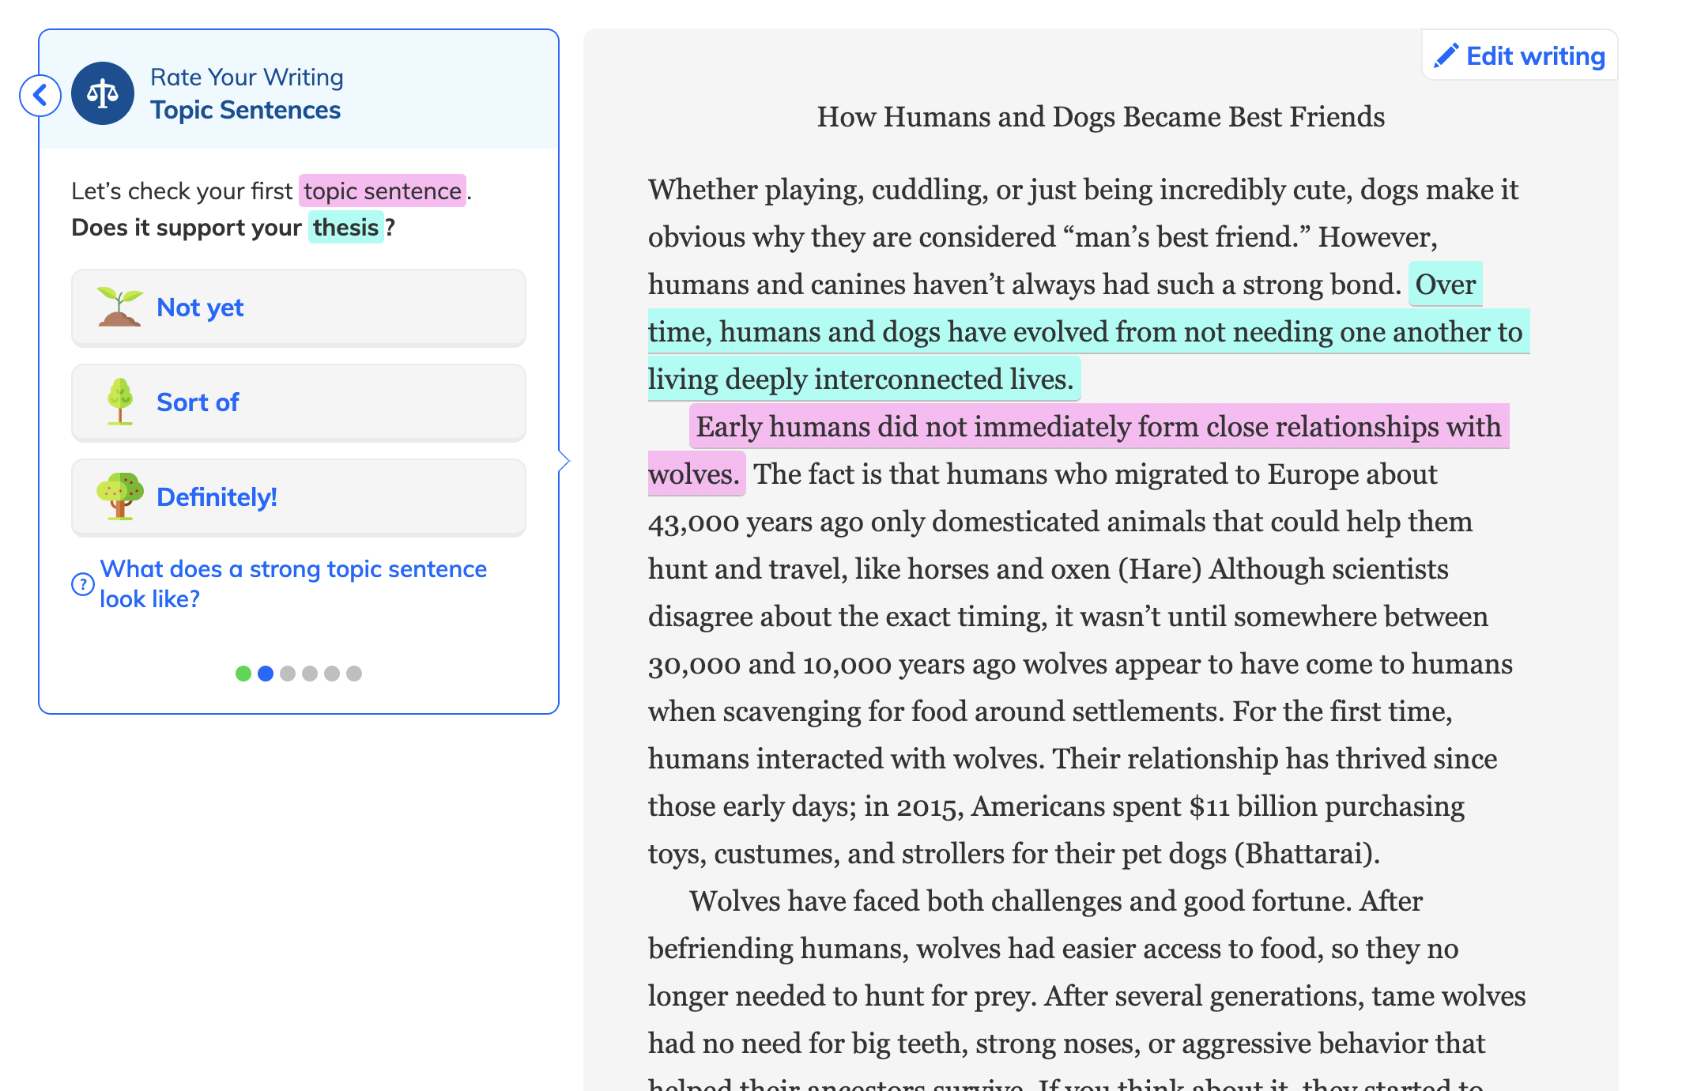The width and height of the screenshot is (1682, 1091).
Task: Jump to the last progress dot
Action: point(354,674)
